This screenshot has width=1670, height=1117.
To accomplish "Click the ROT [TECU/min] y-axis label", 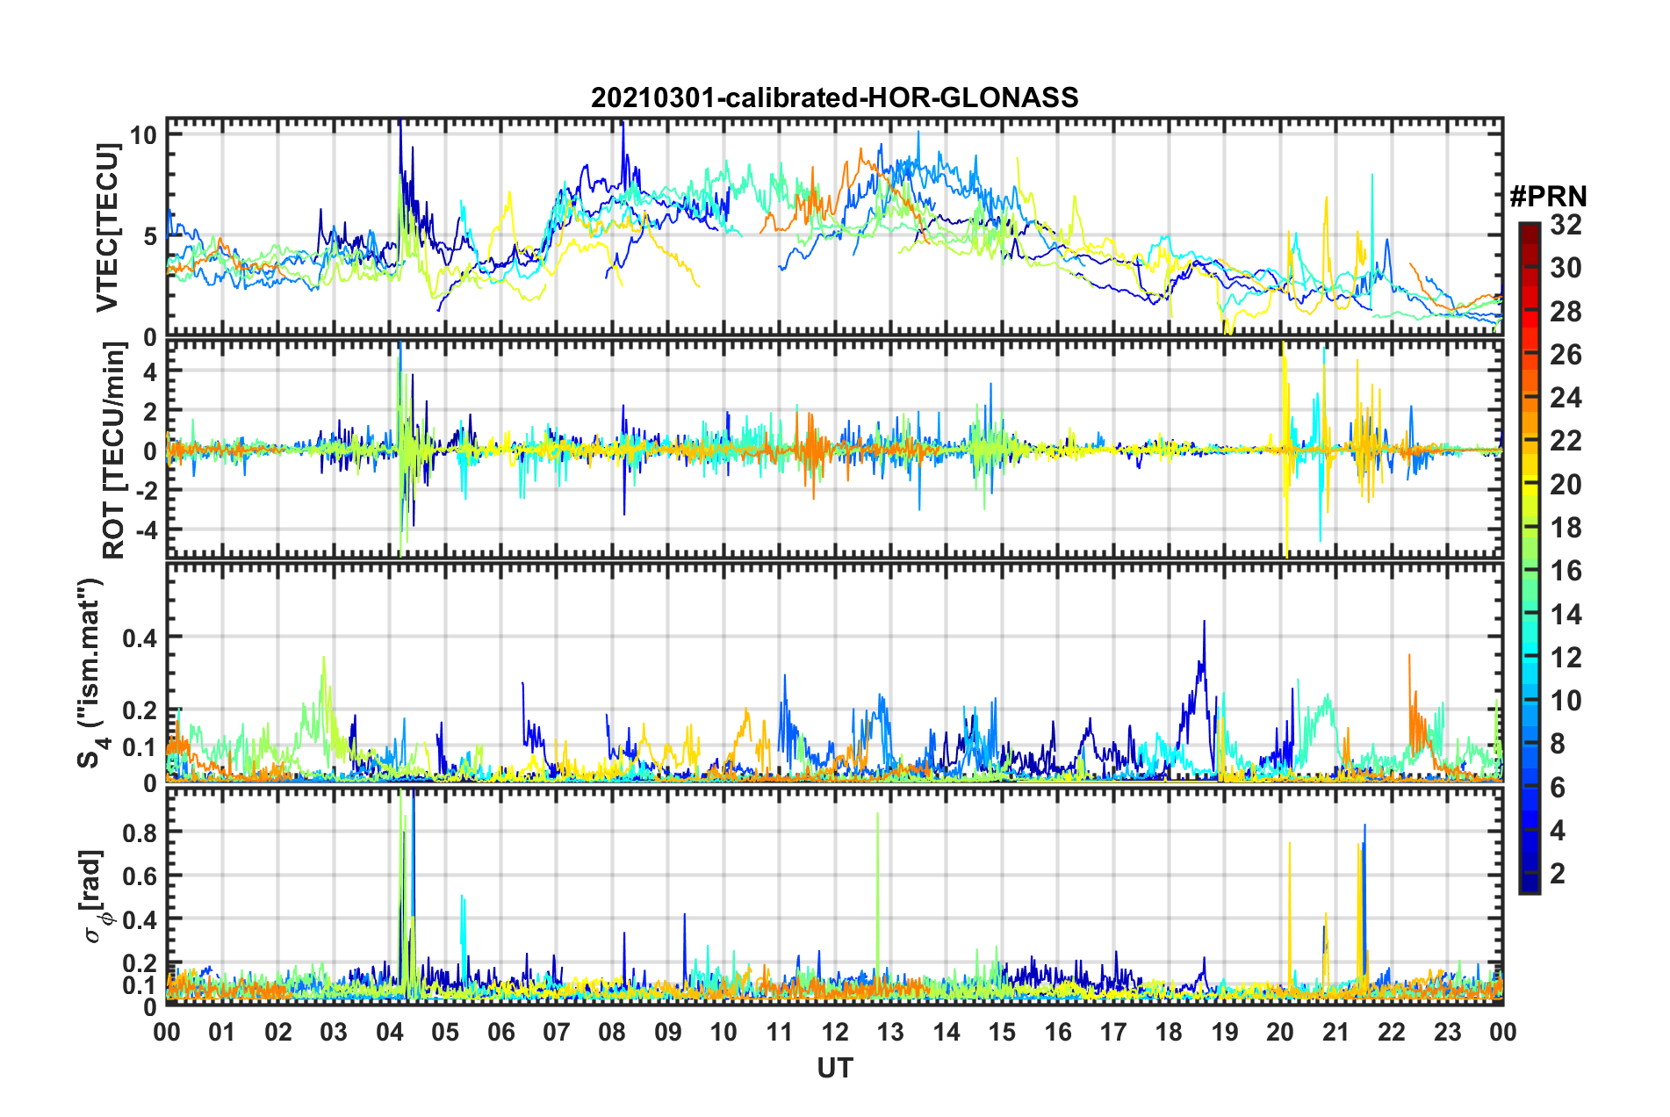I will pos(113,450).
